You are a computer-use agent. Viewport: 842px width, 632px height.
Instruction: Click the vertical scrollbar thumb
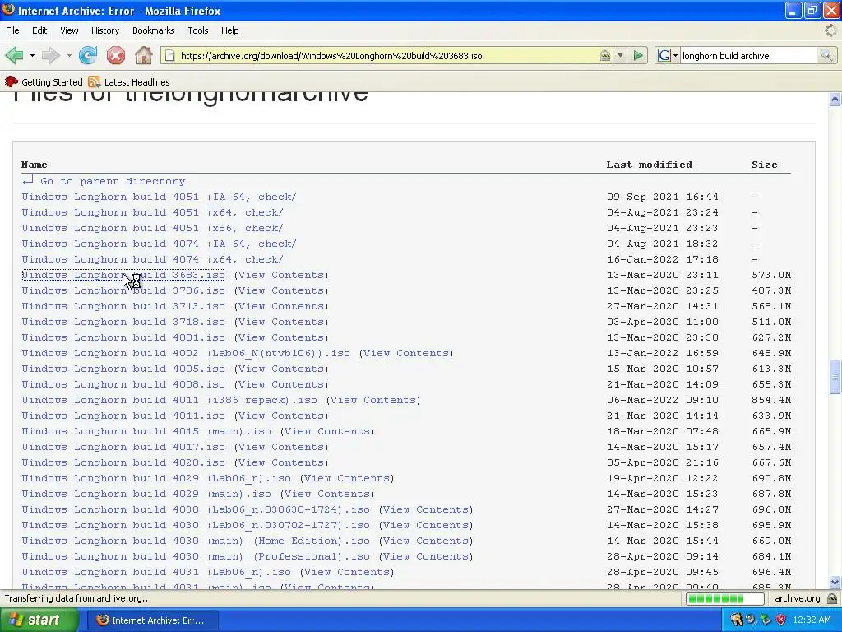835,377
